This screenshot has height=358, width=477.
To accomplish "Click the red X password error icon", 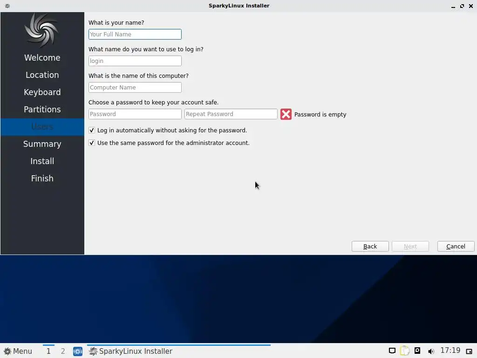I will click(x=286, y=114).
